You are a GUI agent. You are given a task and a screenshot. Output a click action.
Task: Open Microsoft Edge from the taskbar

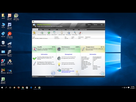(x=31, y=88)
